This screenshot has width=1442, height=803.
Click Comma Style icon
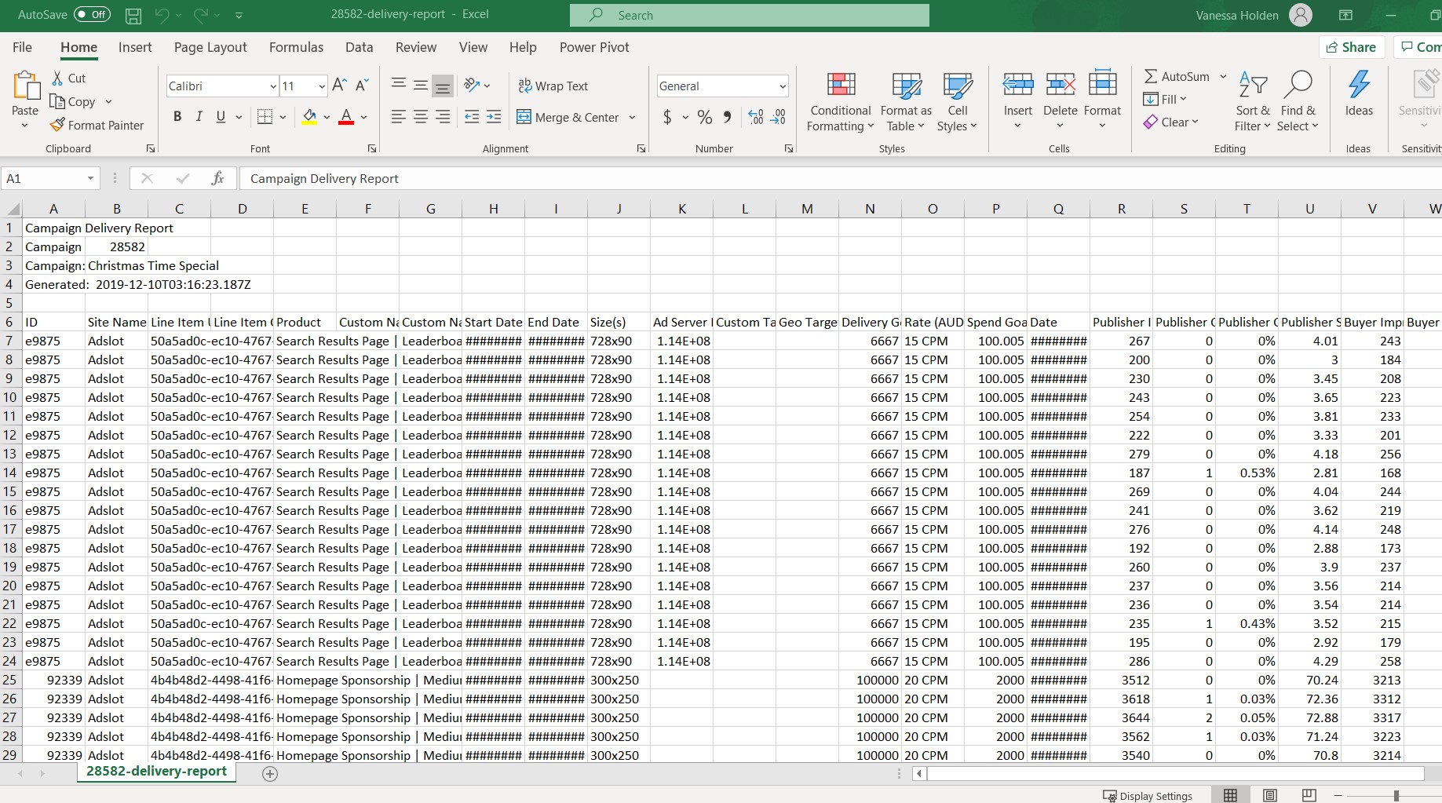click(728, 117)
